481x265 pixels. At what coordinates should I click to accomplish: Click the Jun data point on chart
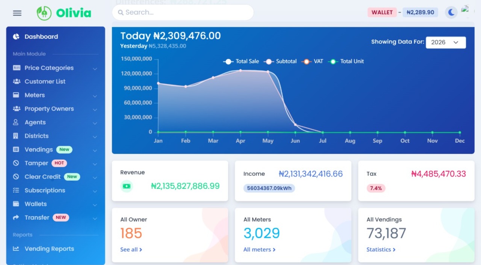tap(295, 125)
